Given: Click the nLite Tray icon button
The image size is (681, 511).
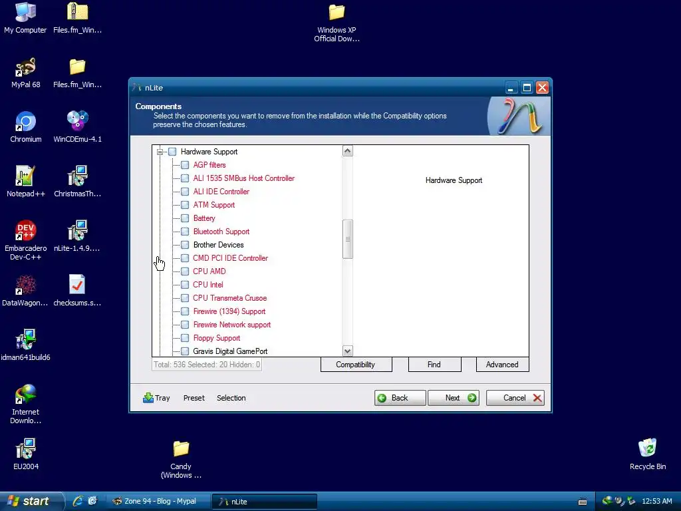Looking at the screenshot, I should (156, 398).
